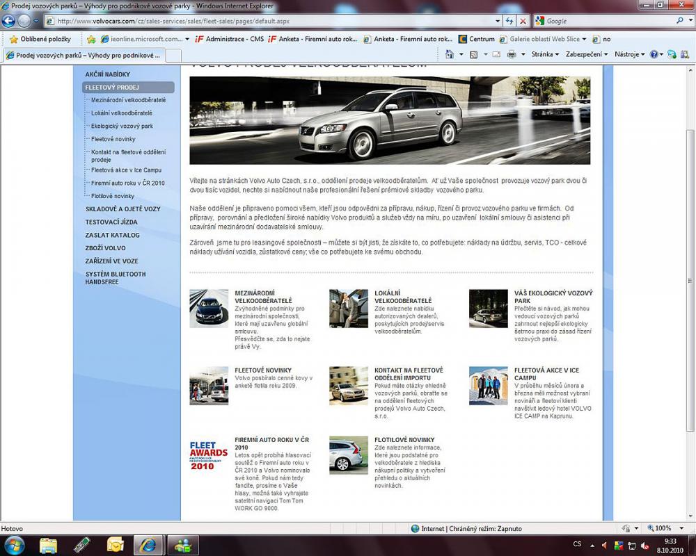Open the remote-control app in the taskbar
696x556 pixels.
81,545
